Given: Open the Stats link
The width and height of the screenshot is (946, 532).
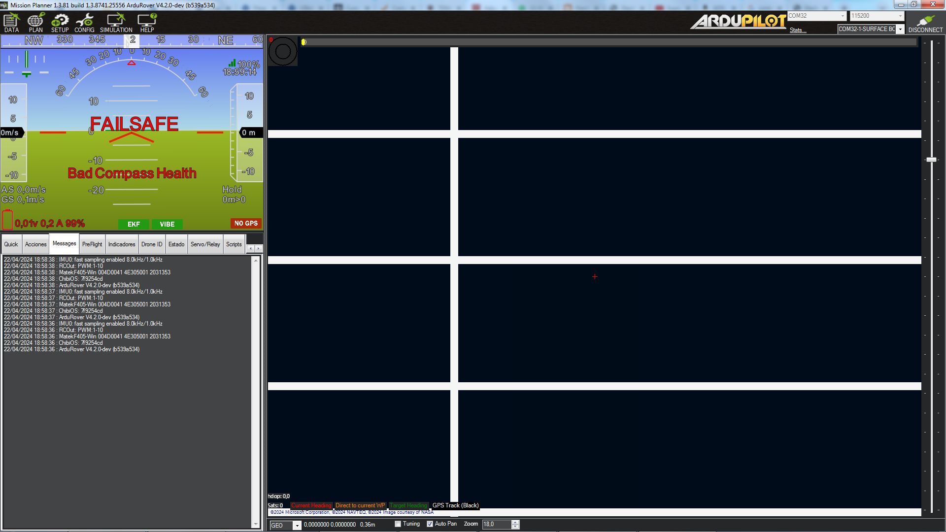Looking at the screenshot, I should coord(797,31).
